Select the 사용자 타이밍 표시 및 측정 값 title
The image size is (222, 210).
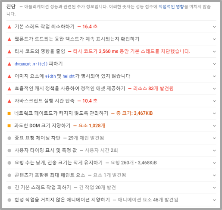tap(46, 150)
